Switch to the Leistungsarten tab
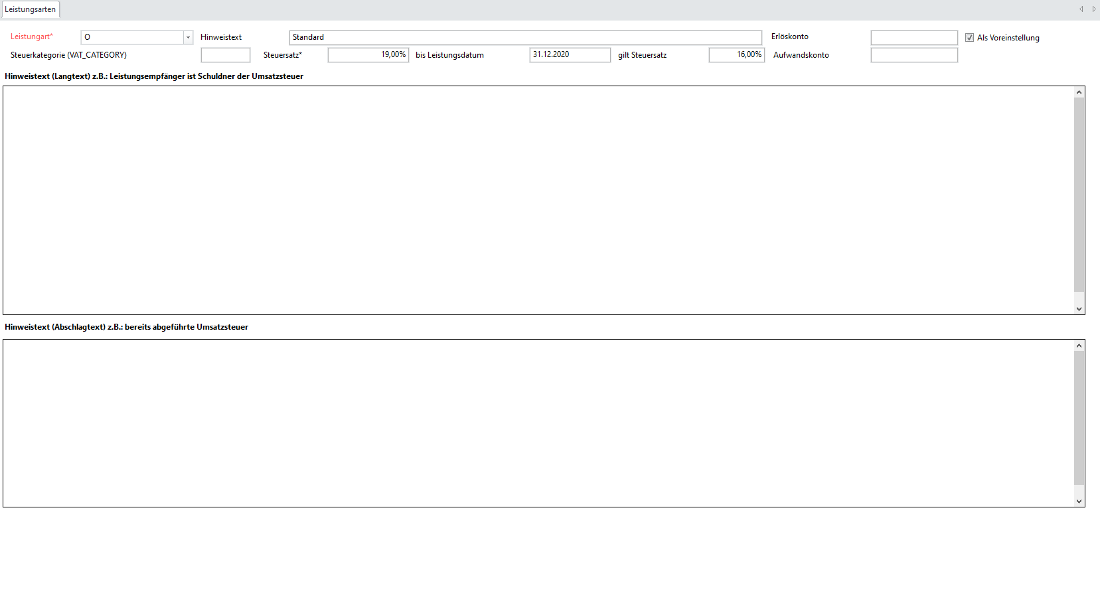This screenshot has width=1100, height=595. (31, 9)
